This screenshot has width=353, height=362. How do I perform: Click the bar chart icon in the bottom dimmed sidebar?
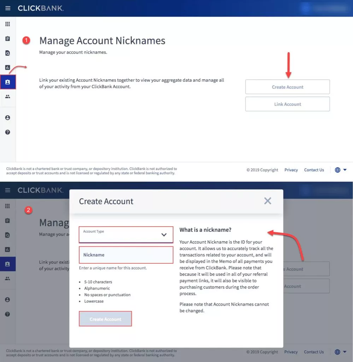coord(8,250)
